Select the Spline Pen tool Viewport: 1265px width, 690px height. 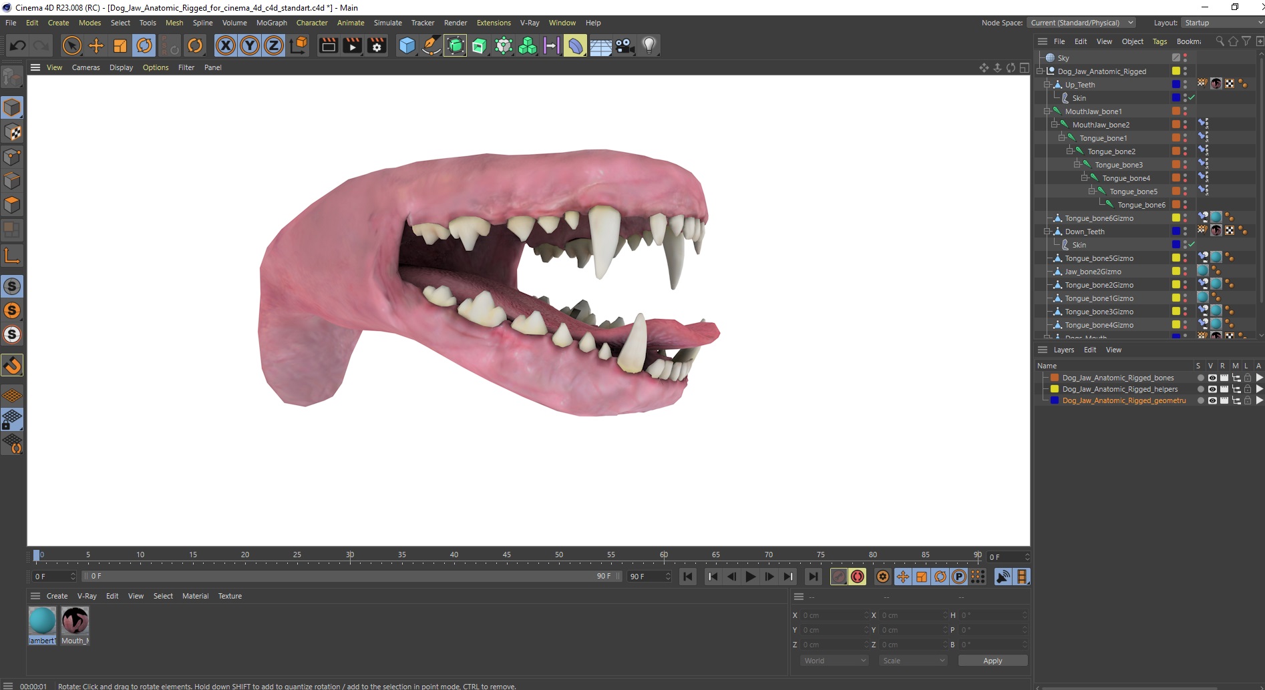[x=431, y=45]
